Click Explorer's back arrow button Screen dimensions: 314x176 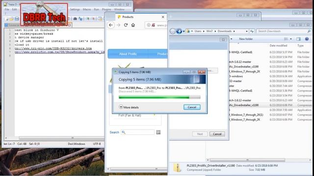[173, 31]
